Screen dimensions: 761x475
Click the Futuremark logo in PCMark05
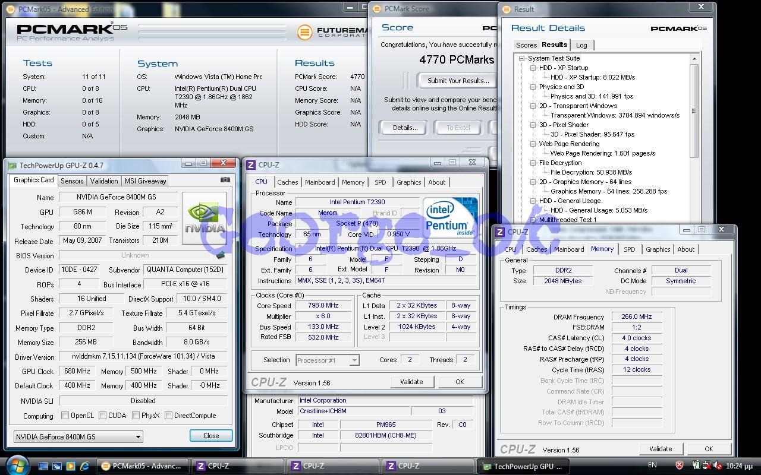pos(304,31)
